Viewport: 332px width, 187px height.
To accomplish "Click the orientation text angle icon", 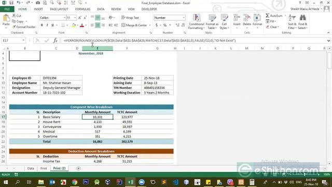I will click(110, 18).
